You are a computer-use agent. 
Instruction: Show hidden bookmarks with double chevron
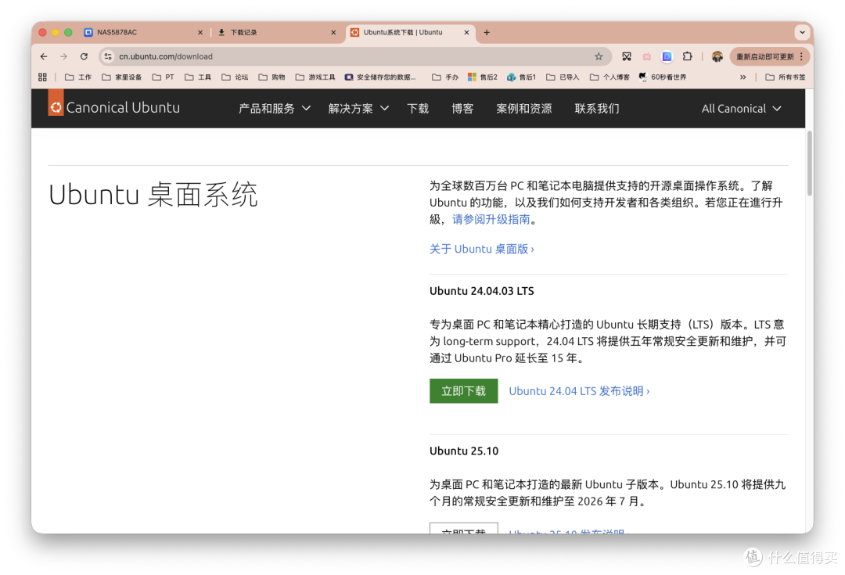[743, 77]
